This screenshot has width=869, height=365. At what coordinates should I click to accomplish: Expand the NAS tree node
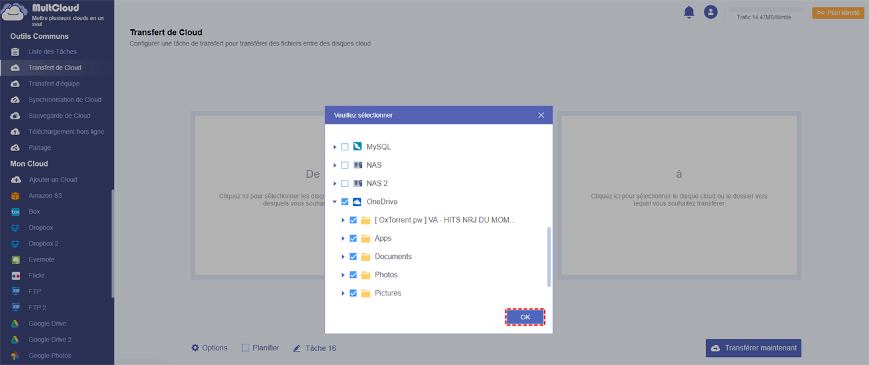point(335,165)
